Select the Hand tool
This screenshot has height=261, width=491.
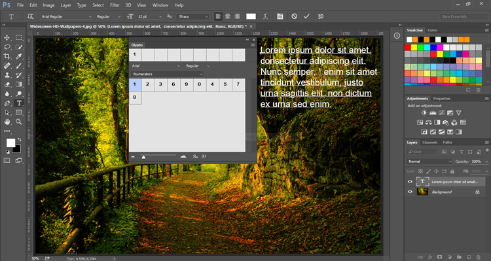pyautogui.click(x=7, y=122)
